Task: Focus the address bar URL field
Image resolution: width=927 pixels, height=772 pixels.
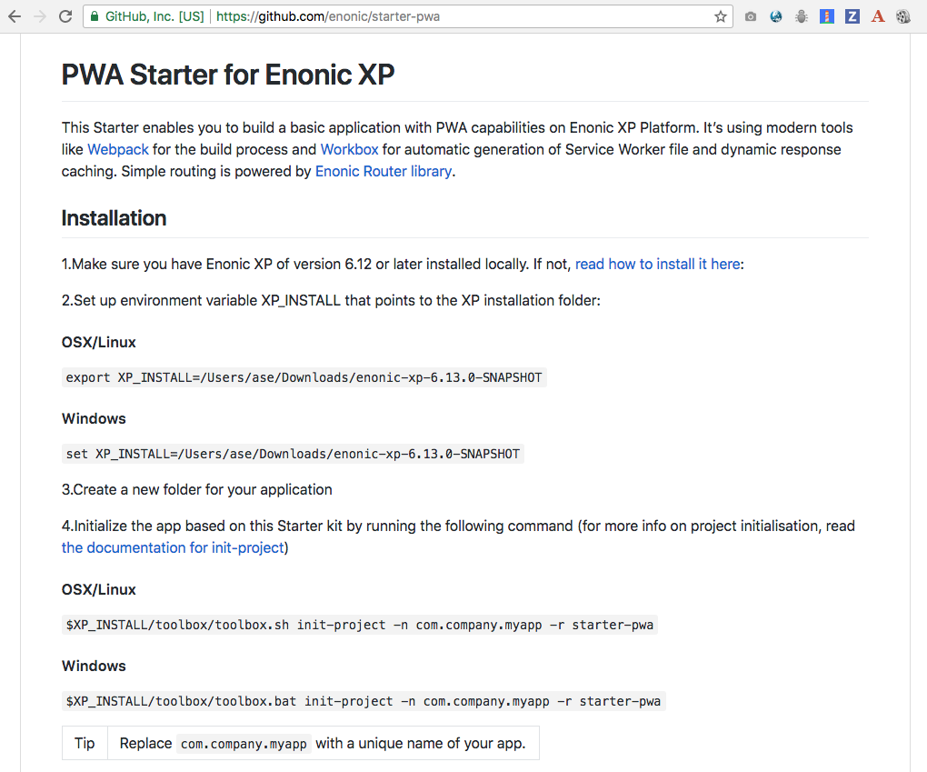Action: (x=408, y=16)
